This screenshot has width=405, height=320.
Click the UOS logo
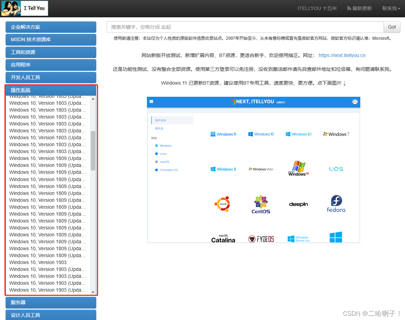tap(336, 169)
